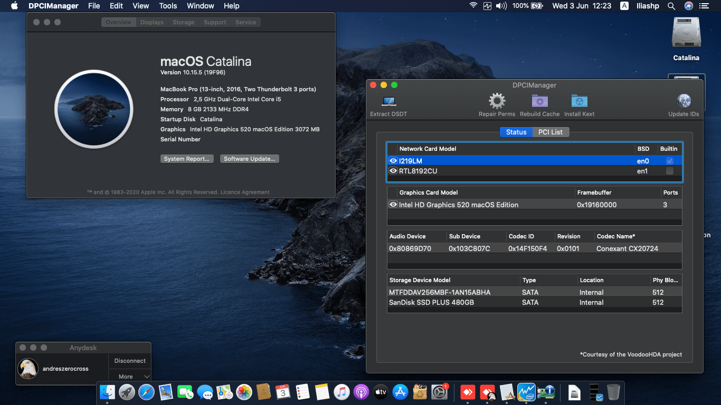Open the App Store from the Dock
Screen dimensions: 721x405
[x=400, y=392]
